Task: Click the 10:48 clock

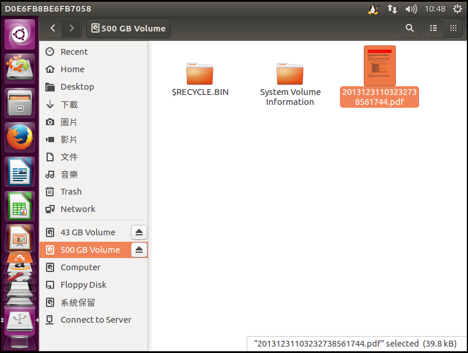Action: click(435, 9)
